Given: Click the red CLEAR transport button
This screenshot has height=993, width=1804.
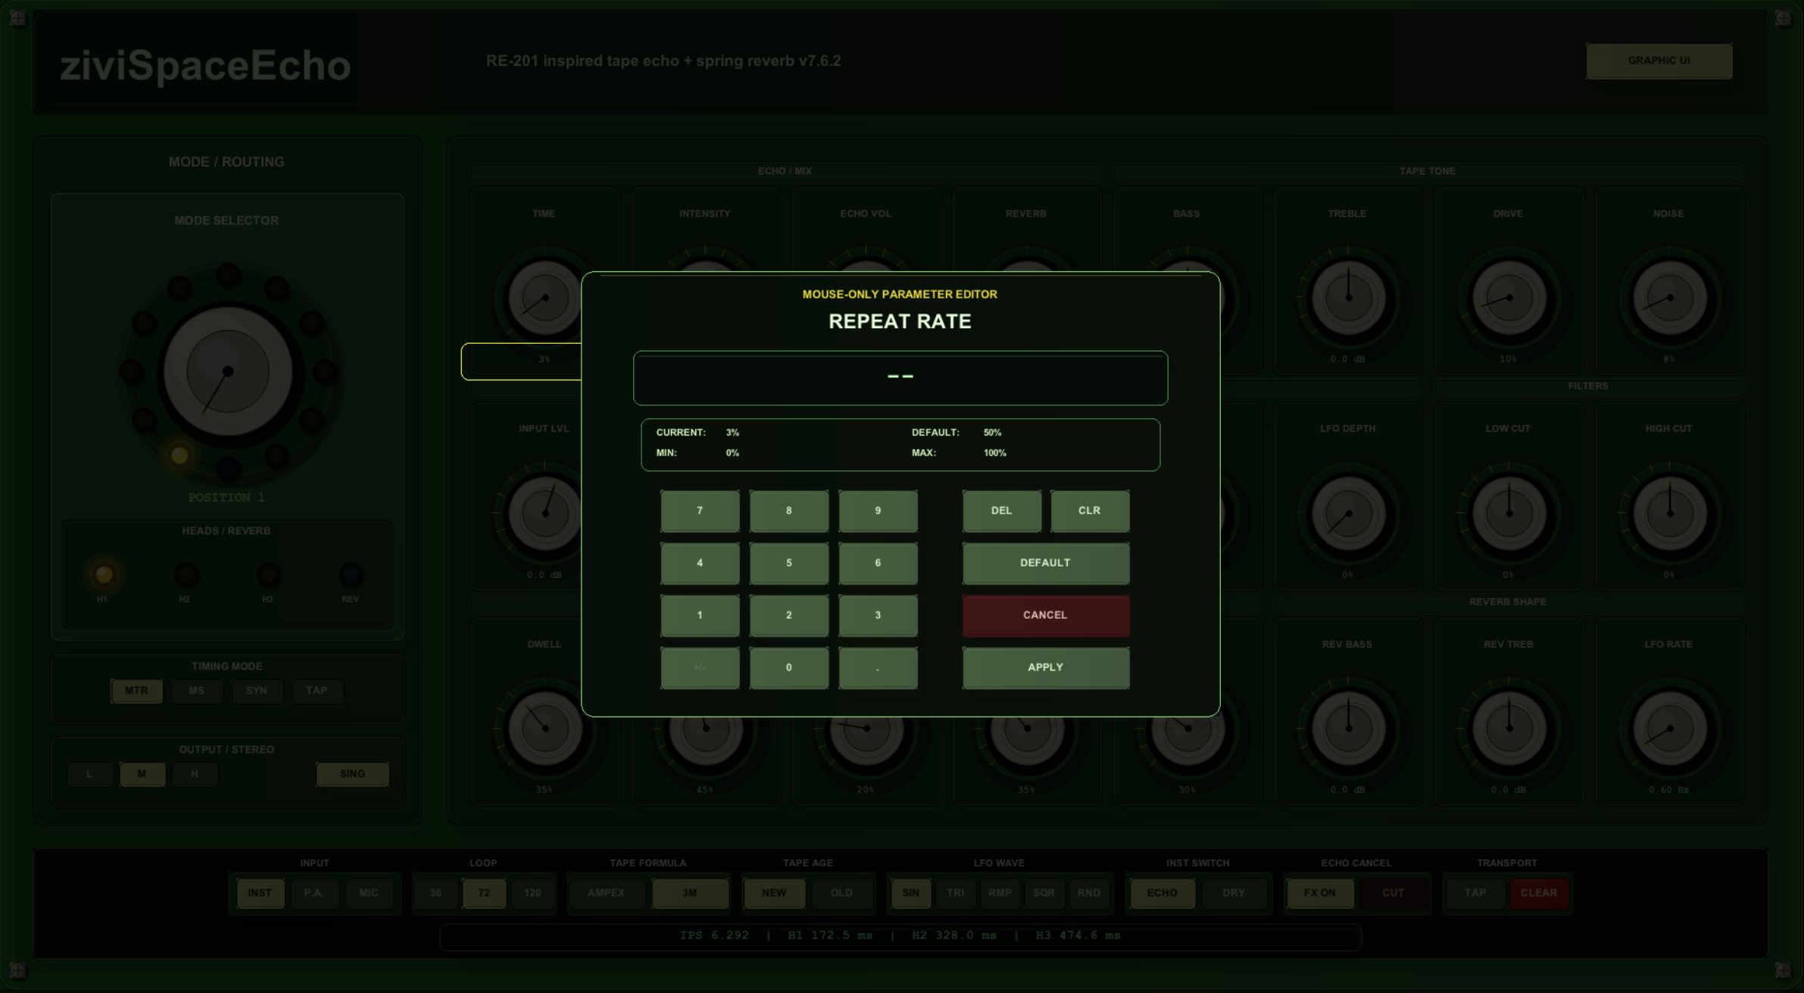Looking at the screenshot, I should pos(1539,893).
